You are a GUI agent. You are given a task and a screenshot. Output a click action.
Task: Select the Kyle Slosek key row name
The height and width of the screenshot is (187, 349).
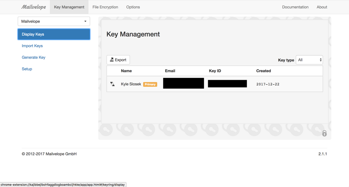click(131, 84)
